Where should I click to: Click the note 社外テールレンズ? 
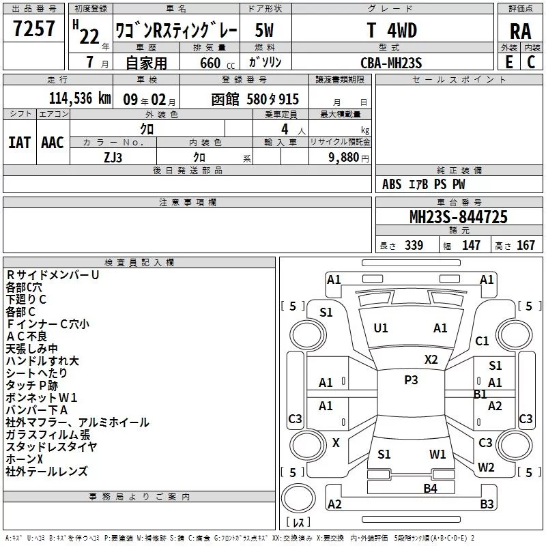tap(46, 472)
